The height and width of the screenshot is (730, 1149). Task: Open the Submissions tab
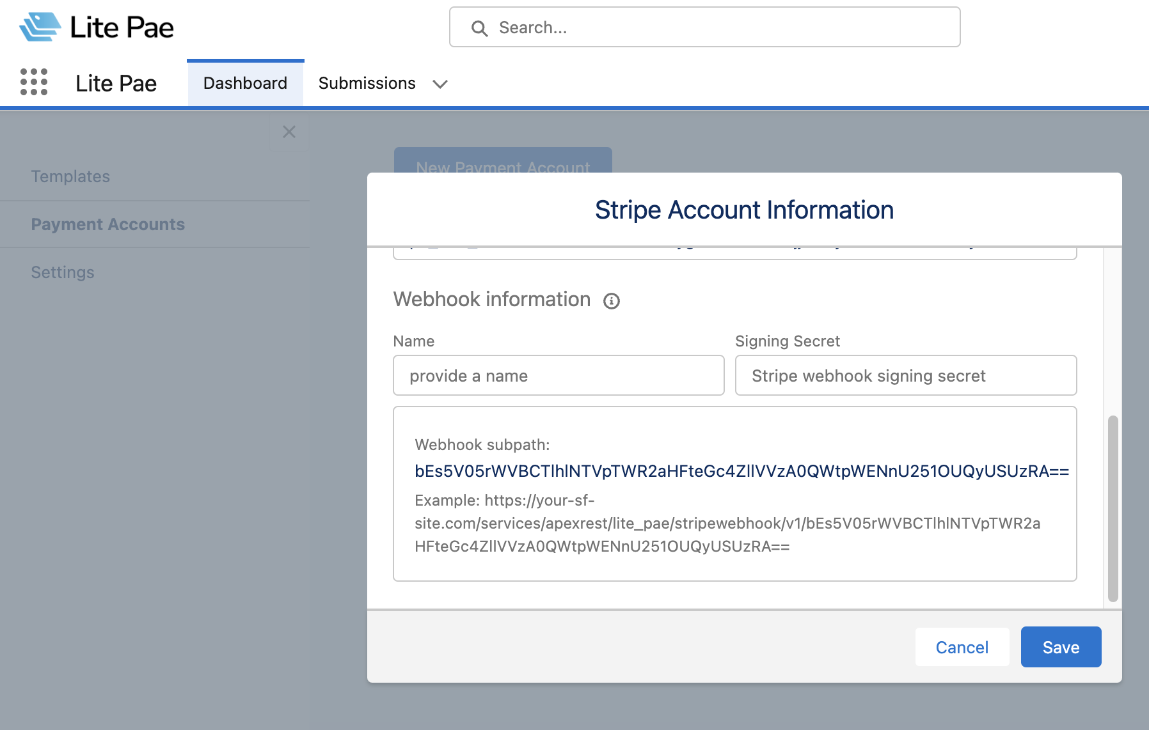click(367, 83)
